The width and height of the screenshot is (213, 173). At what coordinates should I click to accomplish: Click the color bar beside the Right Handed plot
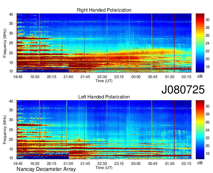pos(200,43)
